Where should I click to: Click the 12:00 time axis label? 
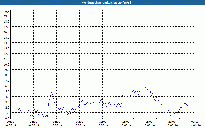click(x=103, y=122)
